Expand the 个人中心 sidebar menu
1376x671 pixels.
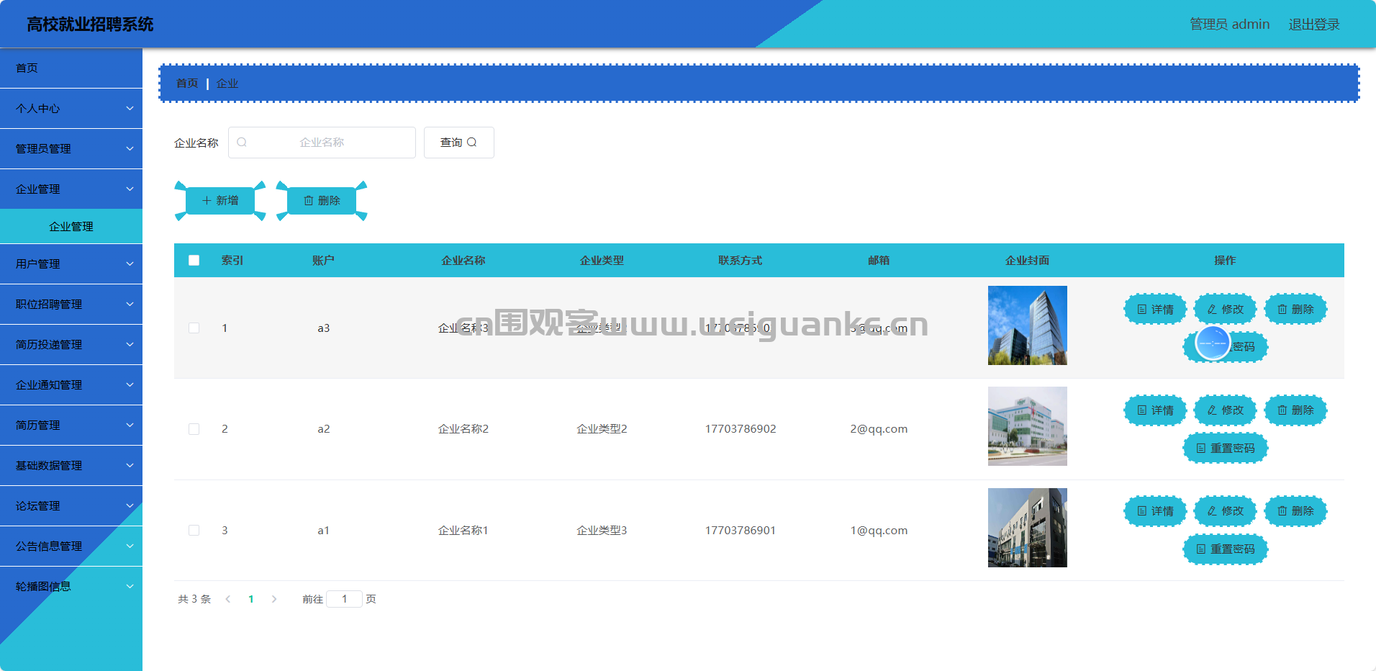(71, 109)
